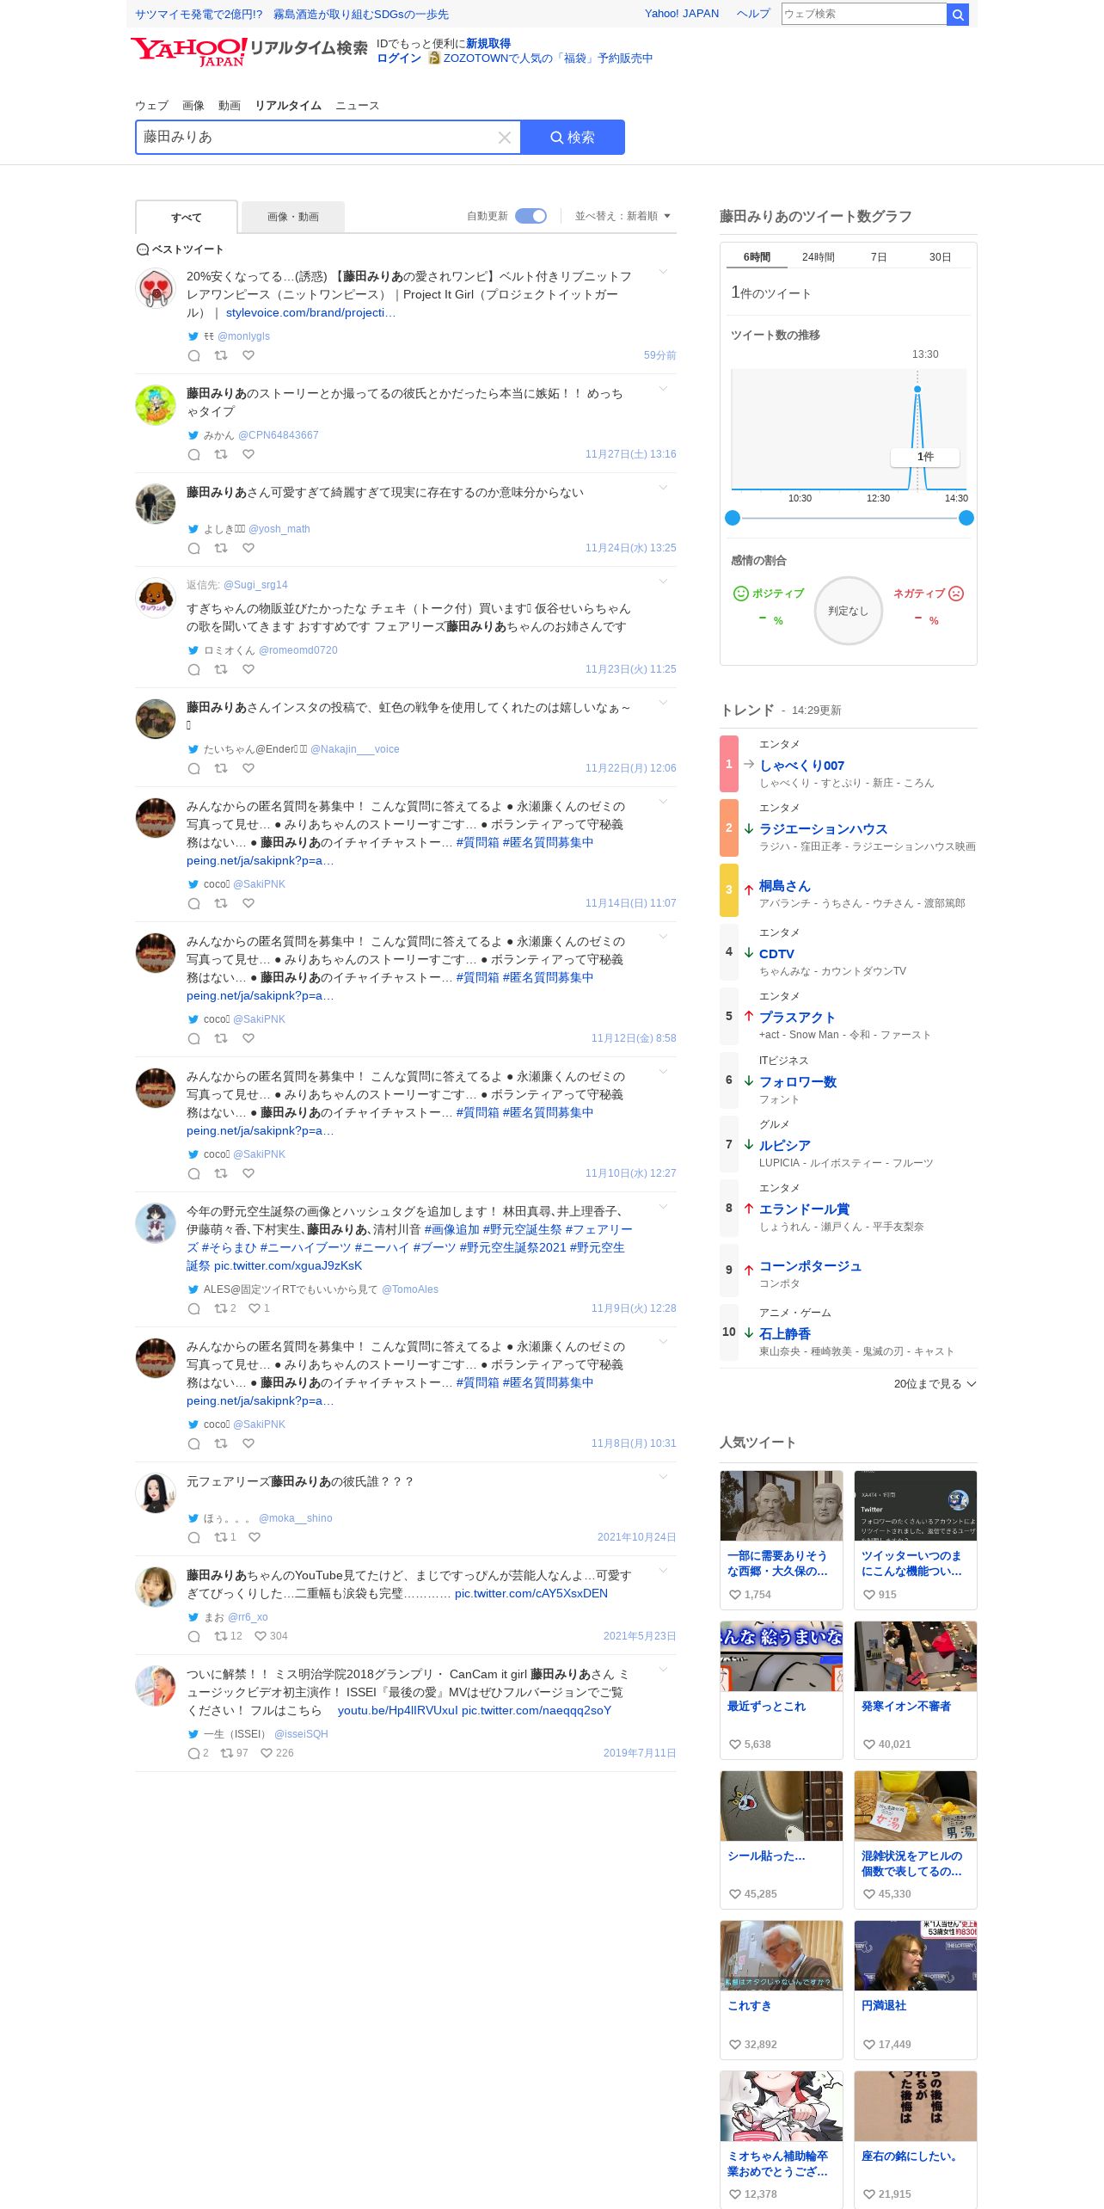1104x2209 pixels.
Task: Switch to the すべて tab
Action: point(187,218)
